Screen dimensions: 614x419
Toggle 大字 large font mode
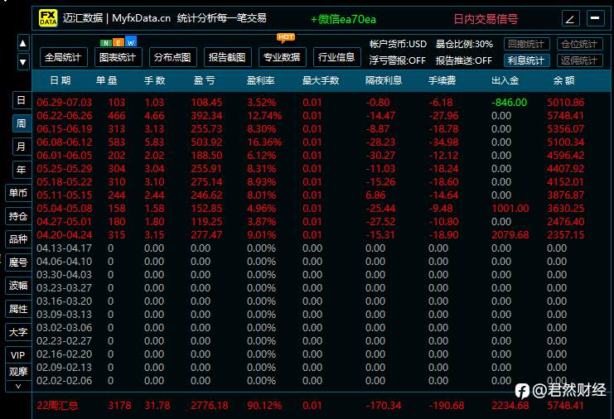18,332
